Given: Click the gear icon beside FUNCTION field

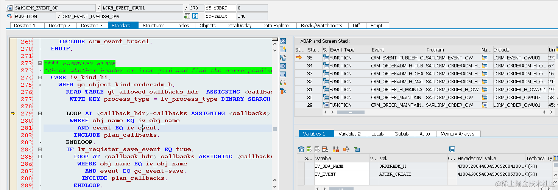Looking at the screenshot, I should pos(10,16).
